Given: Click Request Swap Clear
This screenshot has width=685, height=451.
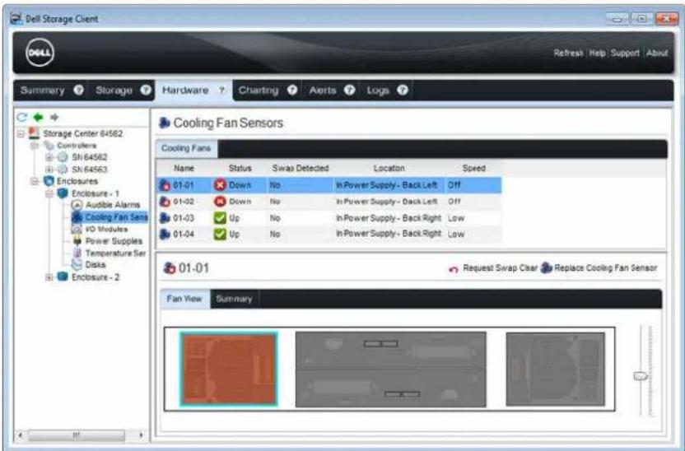Looking at the screenshot, I should (x=493, y=268).
